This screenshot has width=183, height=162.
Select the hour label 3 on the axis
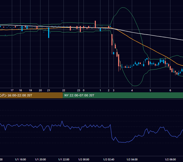(114, 90)
